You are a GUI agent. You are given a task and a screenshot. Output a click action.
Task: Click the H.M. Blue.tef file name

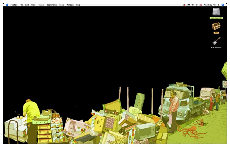click(x=216, y=47)
